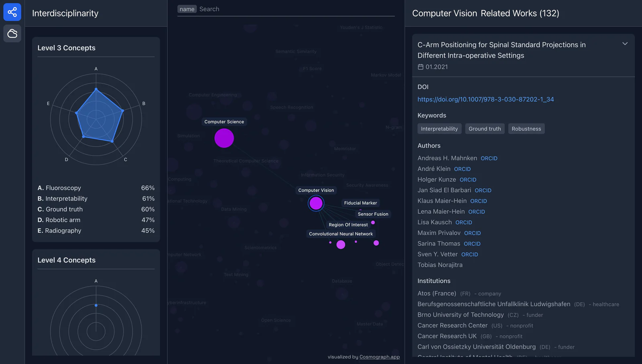This screenshot has height=364, width=642.
Task: Open ORCID link for Andreas H. Mahnken
Action: pyautogui.click(x=489, y=159)
